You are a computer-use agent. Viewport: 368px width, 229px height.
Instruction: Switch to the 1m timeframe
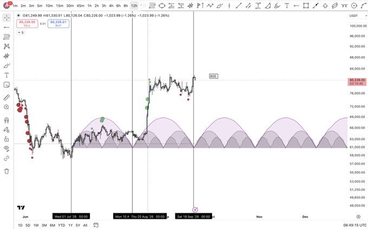[x=15, y=5]
